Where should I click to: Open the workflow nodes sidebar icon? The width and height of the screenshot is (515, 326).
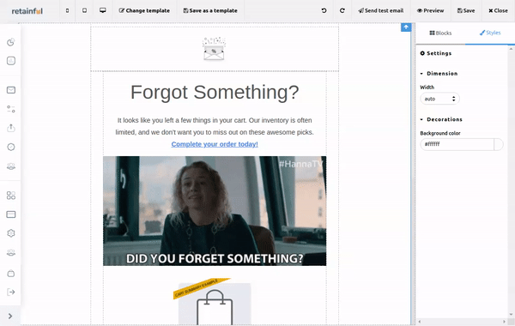click(11, 109)
